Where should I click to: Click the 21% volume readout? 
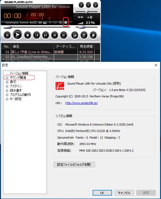pyautogui.click(x=90, y=23)
